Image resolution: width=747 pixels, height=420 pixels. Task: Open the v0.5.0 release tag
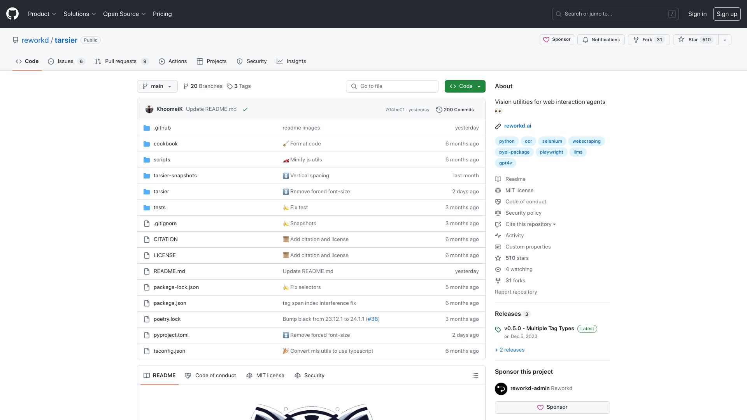coord(539,328)
